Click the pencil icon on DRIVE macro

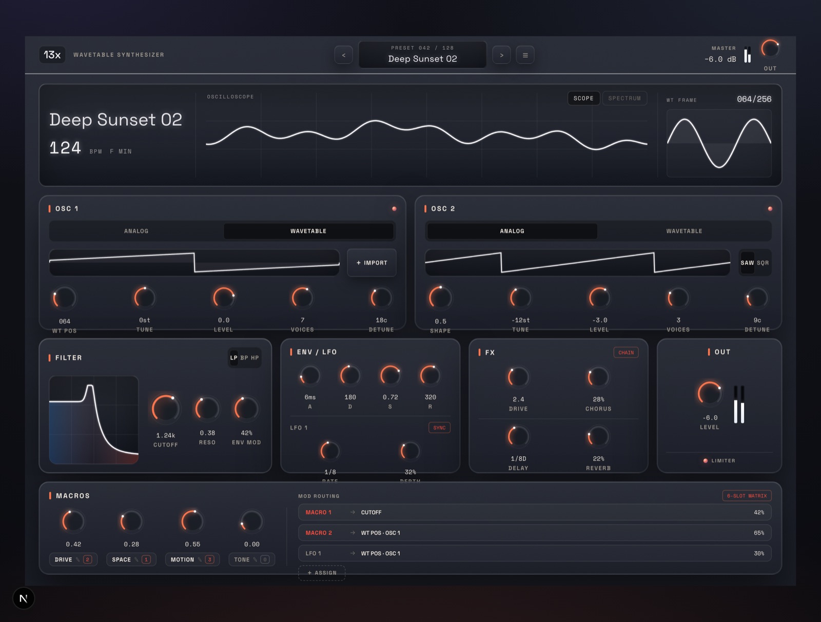click(78, 559)
